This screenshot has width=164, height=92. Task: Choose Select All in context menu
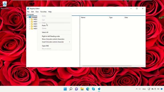[x=54, y=32]
